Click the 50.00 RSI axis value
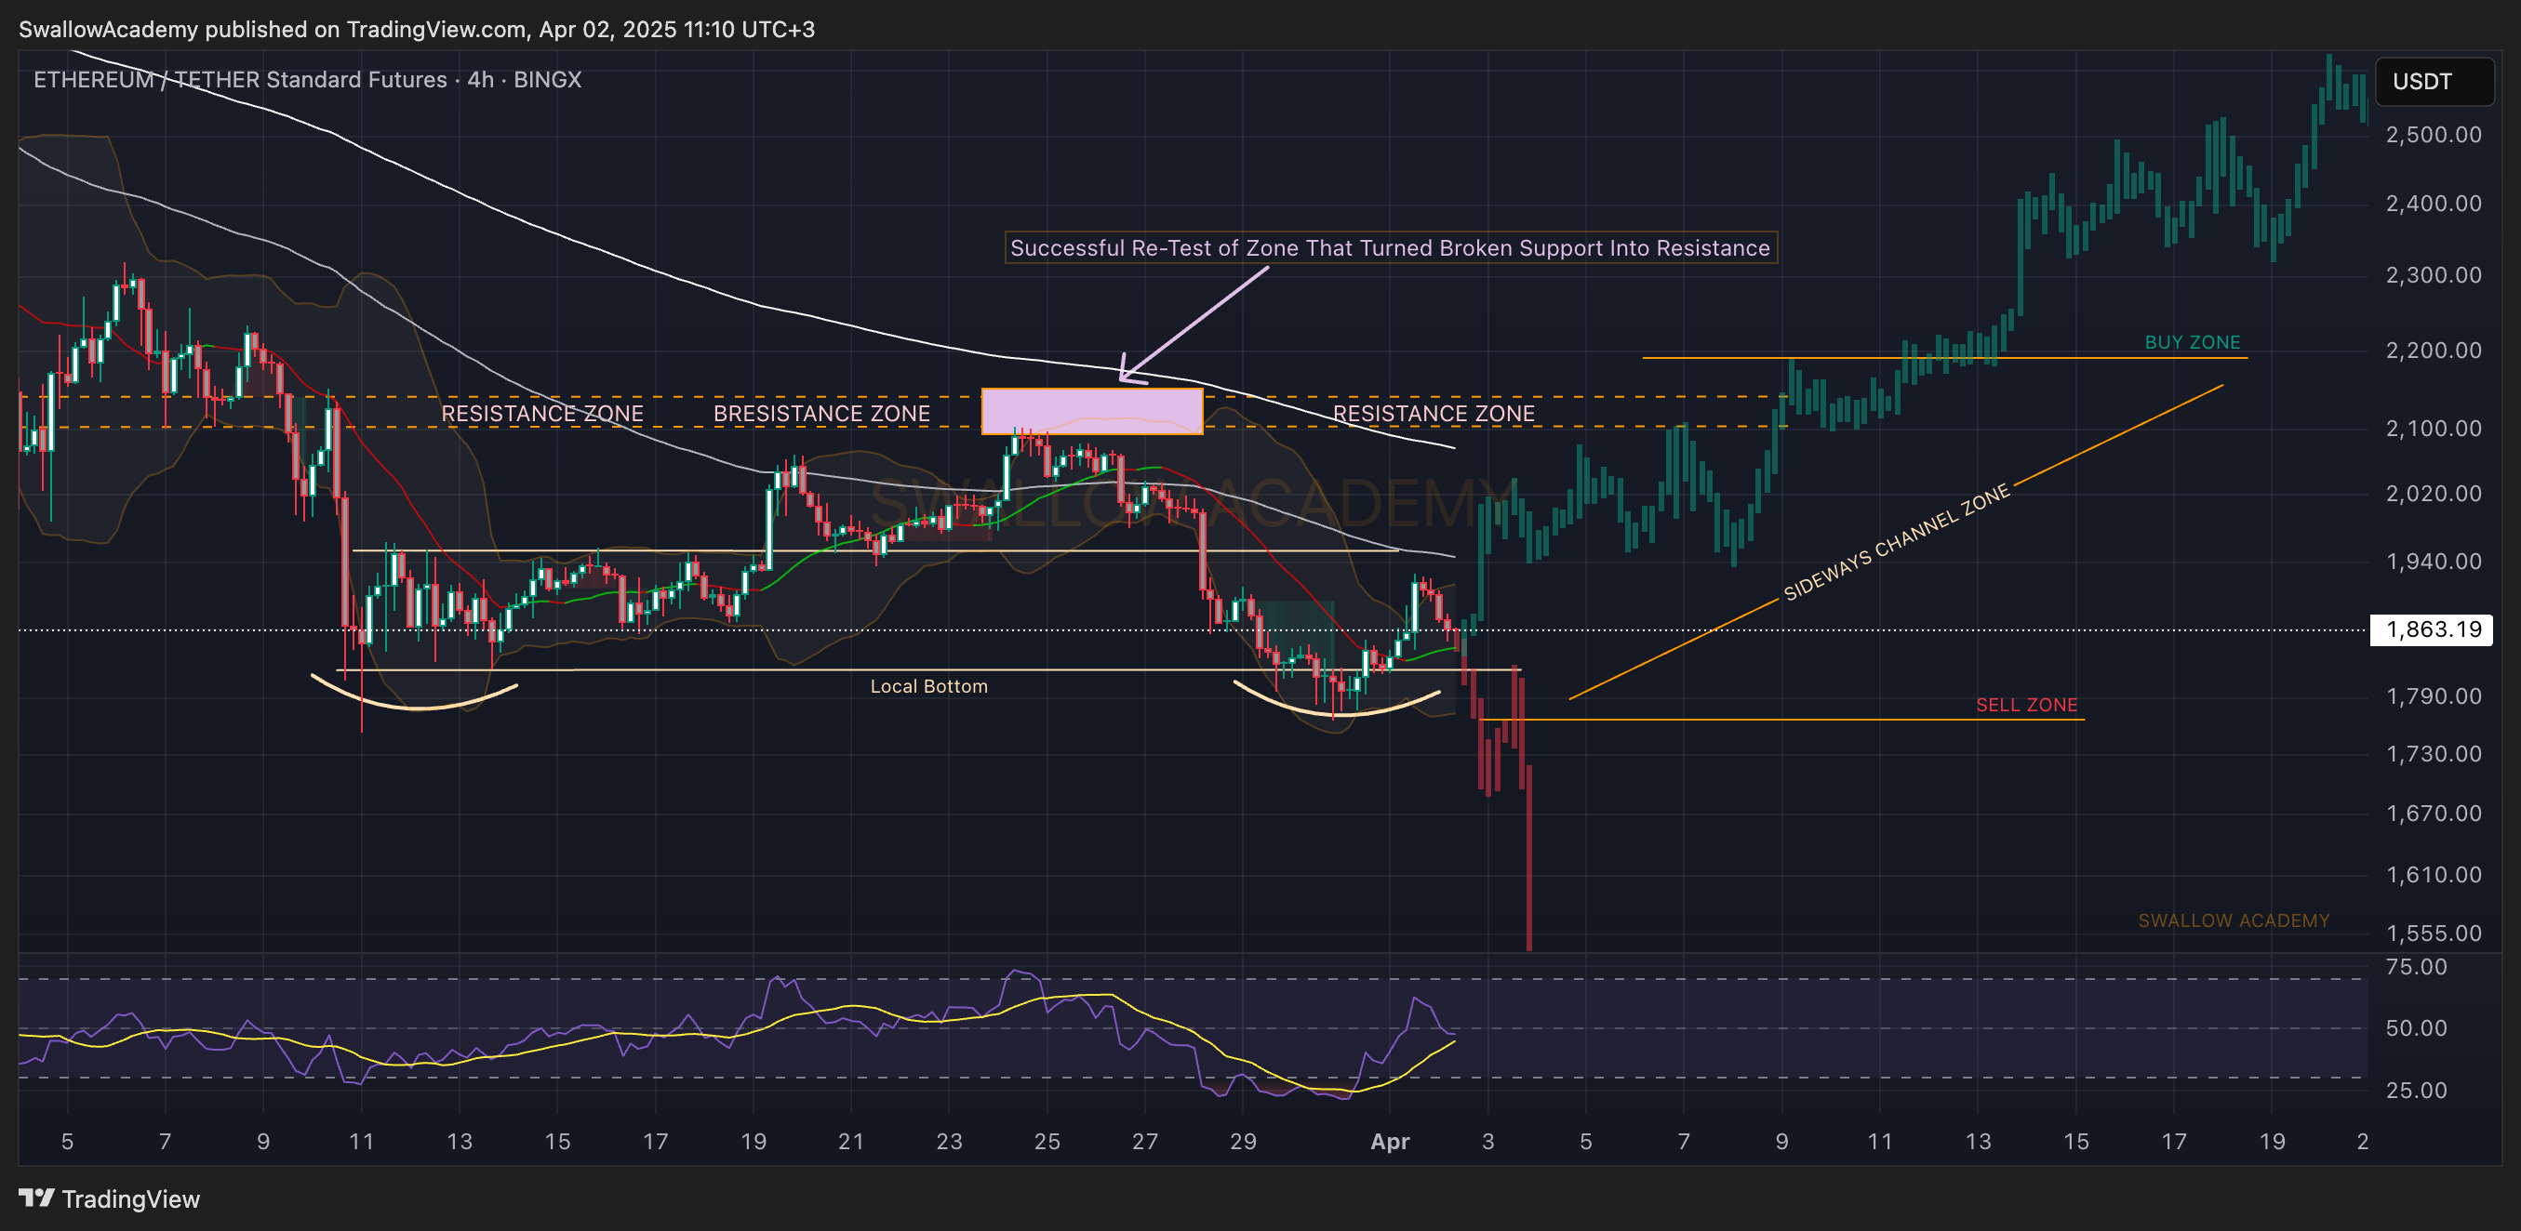The image size is (2521, 1231). (2416, 1028)
